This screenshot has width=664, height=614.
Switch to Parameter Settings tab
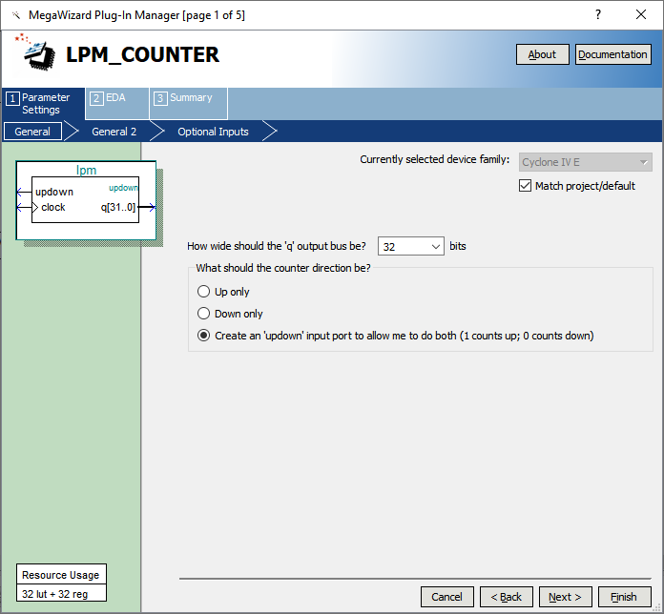[43, 104]
